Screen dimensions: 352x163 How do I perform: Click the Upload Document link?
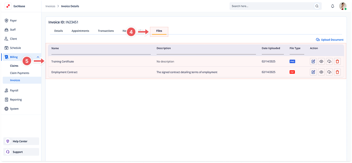coord(329,40)
